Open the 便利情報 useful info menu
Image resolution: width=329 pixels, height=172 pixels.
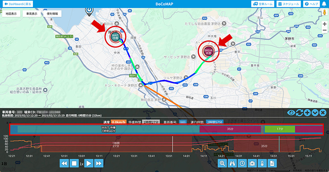(x=52, y=14)
